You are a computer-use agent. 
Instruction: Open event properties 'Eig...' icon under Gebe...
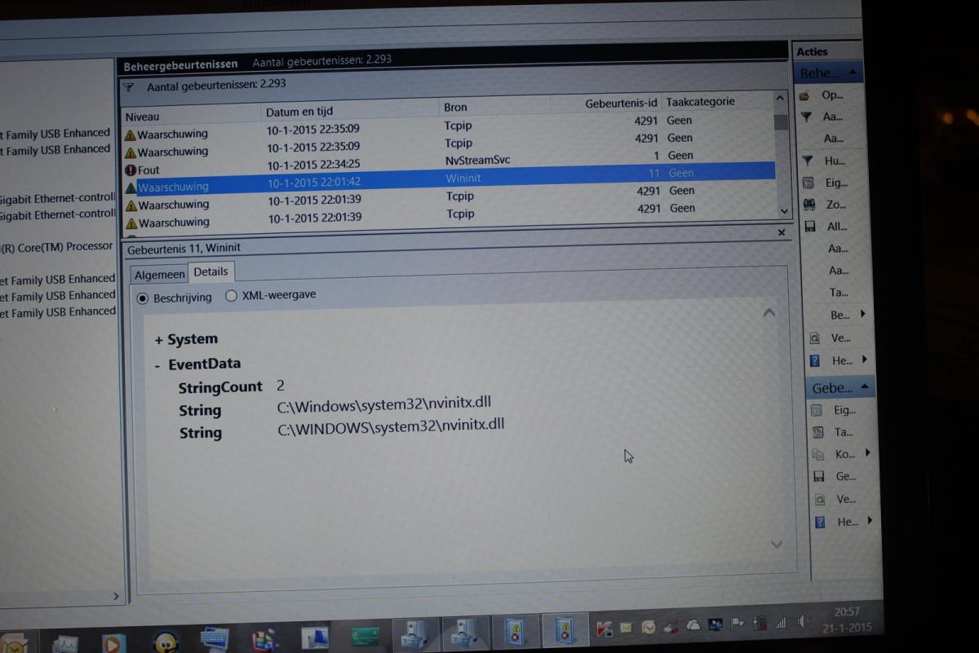tap(817, 410)
